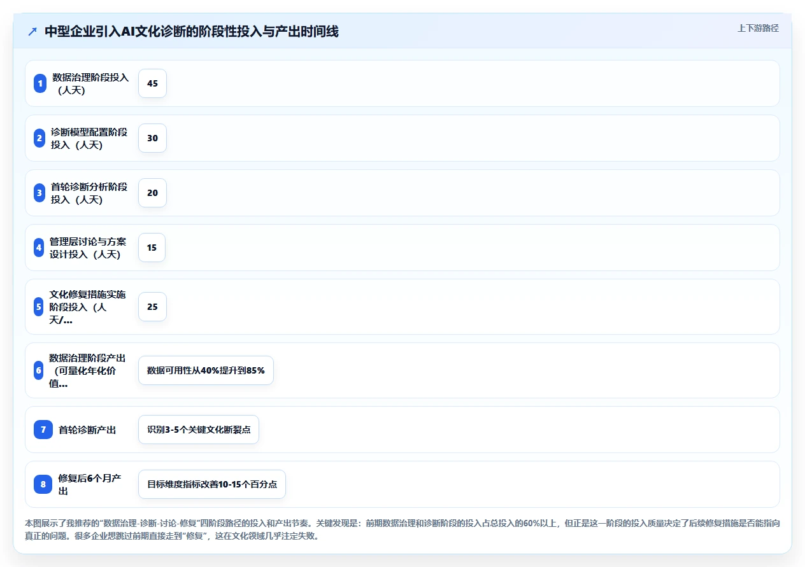805x567 pixels.
Task: Select step number 2 badge
Action: coord(39,138)
